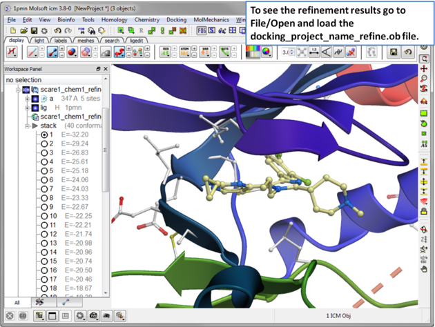The height and width of the screenshot is (327, 435).
Task: Choose conformation 12 with E=-21.74
Action: coord(45,234)
